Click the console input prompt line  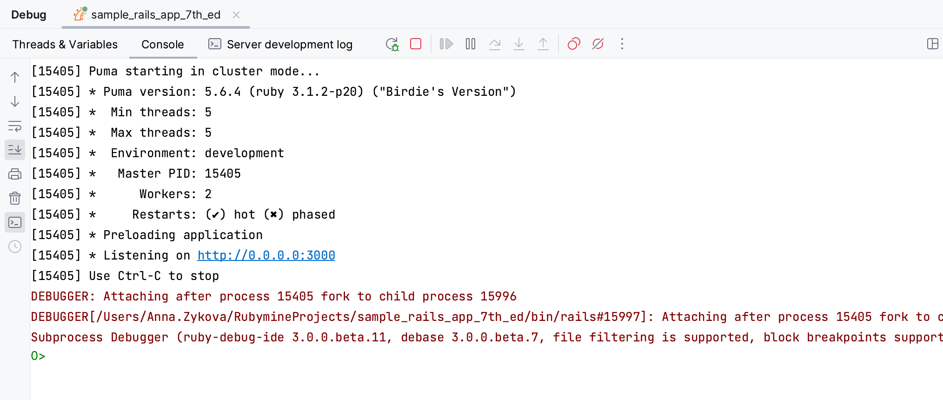click(232, 356)
